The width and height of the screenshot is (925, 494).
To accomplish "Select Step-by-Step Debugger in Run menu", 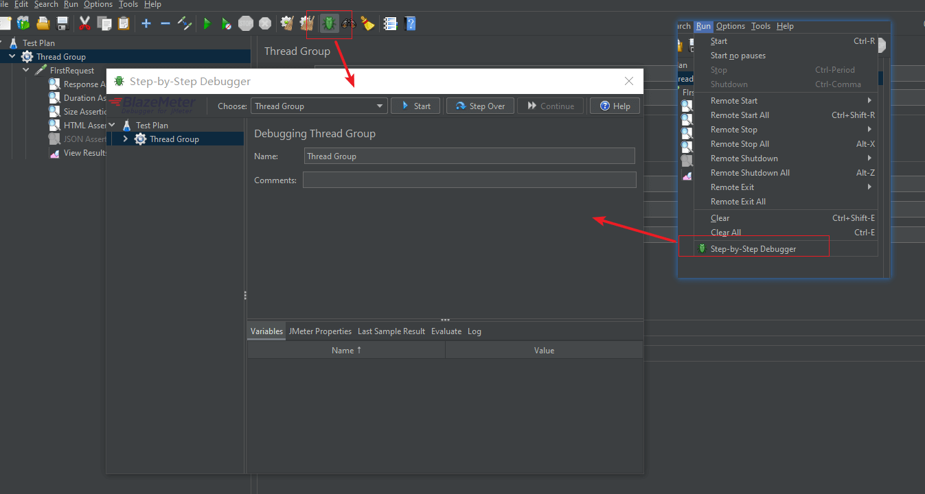I will coord(753,249).
